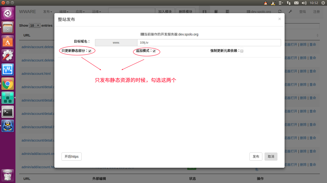Expand the 发布 dropdown menu
The height and width of the screenshot is (183, 327).
(47, 12)
